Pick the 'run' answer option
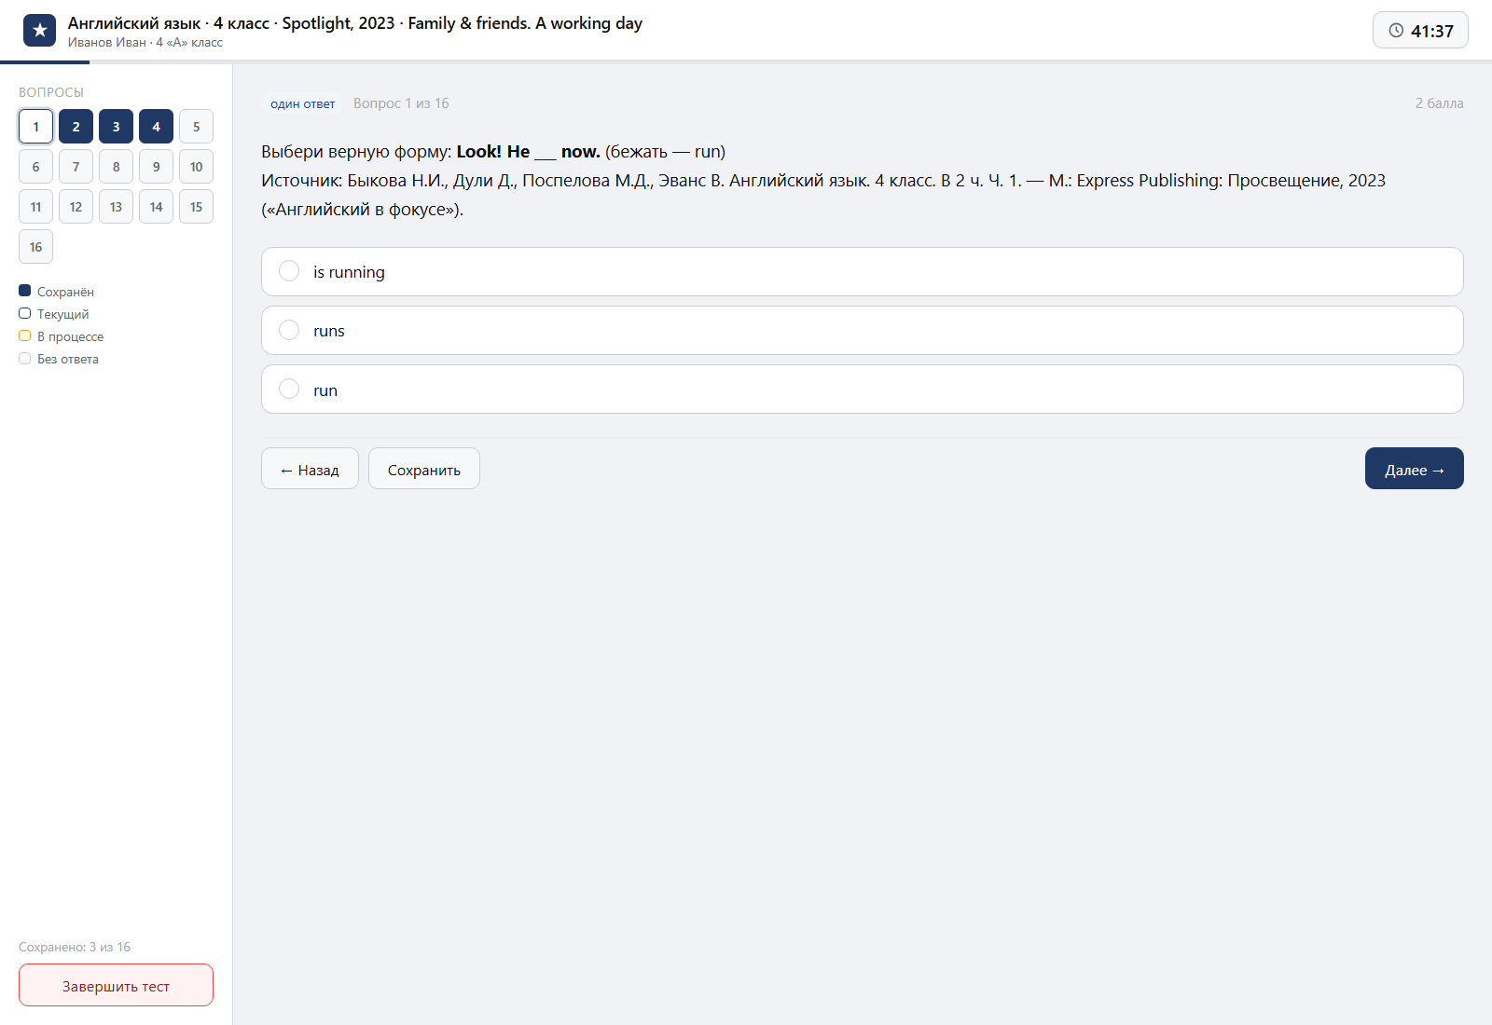Image resolution: width=1492 pixels, height=1025 pixels. 862,389
